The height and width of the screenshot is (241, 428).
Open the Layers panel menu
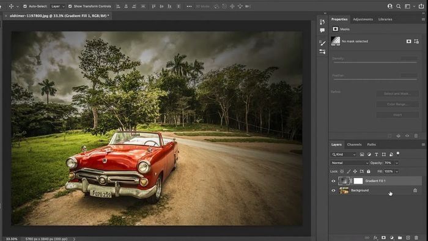[423, 144]
